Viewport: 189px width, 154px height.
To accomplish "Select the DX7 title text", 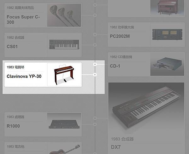I will pyautogui.click(x=116, y=147).
